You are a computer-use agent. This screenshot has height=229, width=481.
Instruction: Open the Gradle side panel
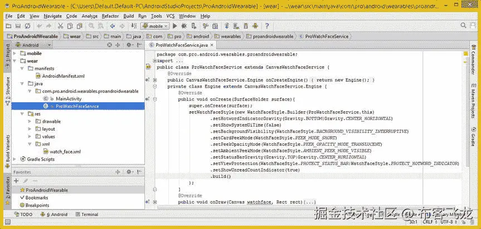[473, 136]
